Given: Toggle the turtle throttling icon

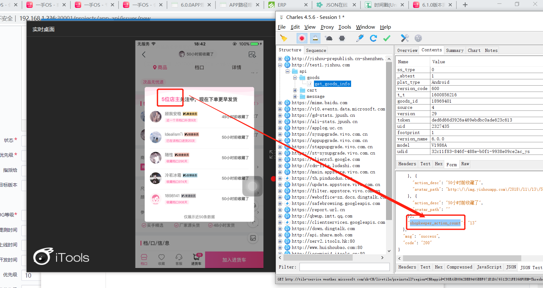Looking at the screenshot, I should pos(329,38).
